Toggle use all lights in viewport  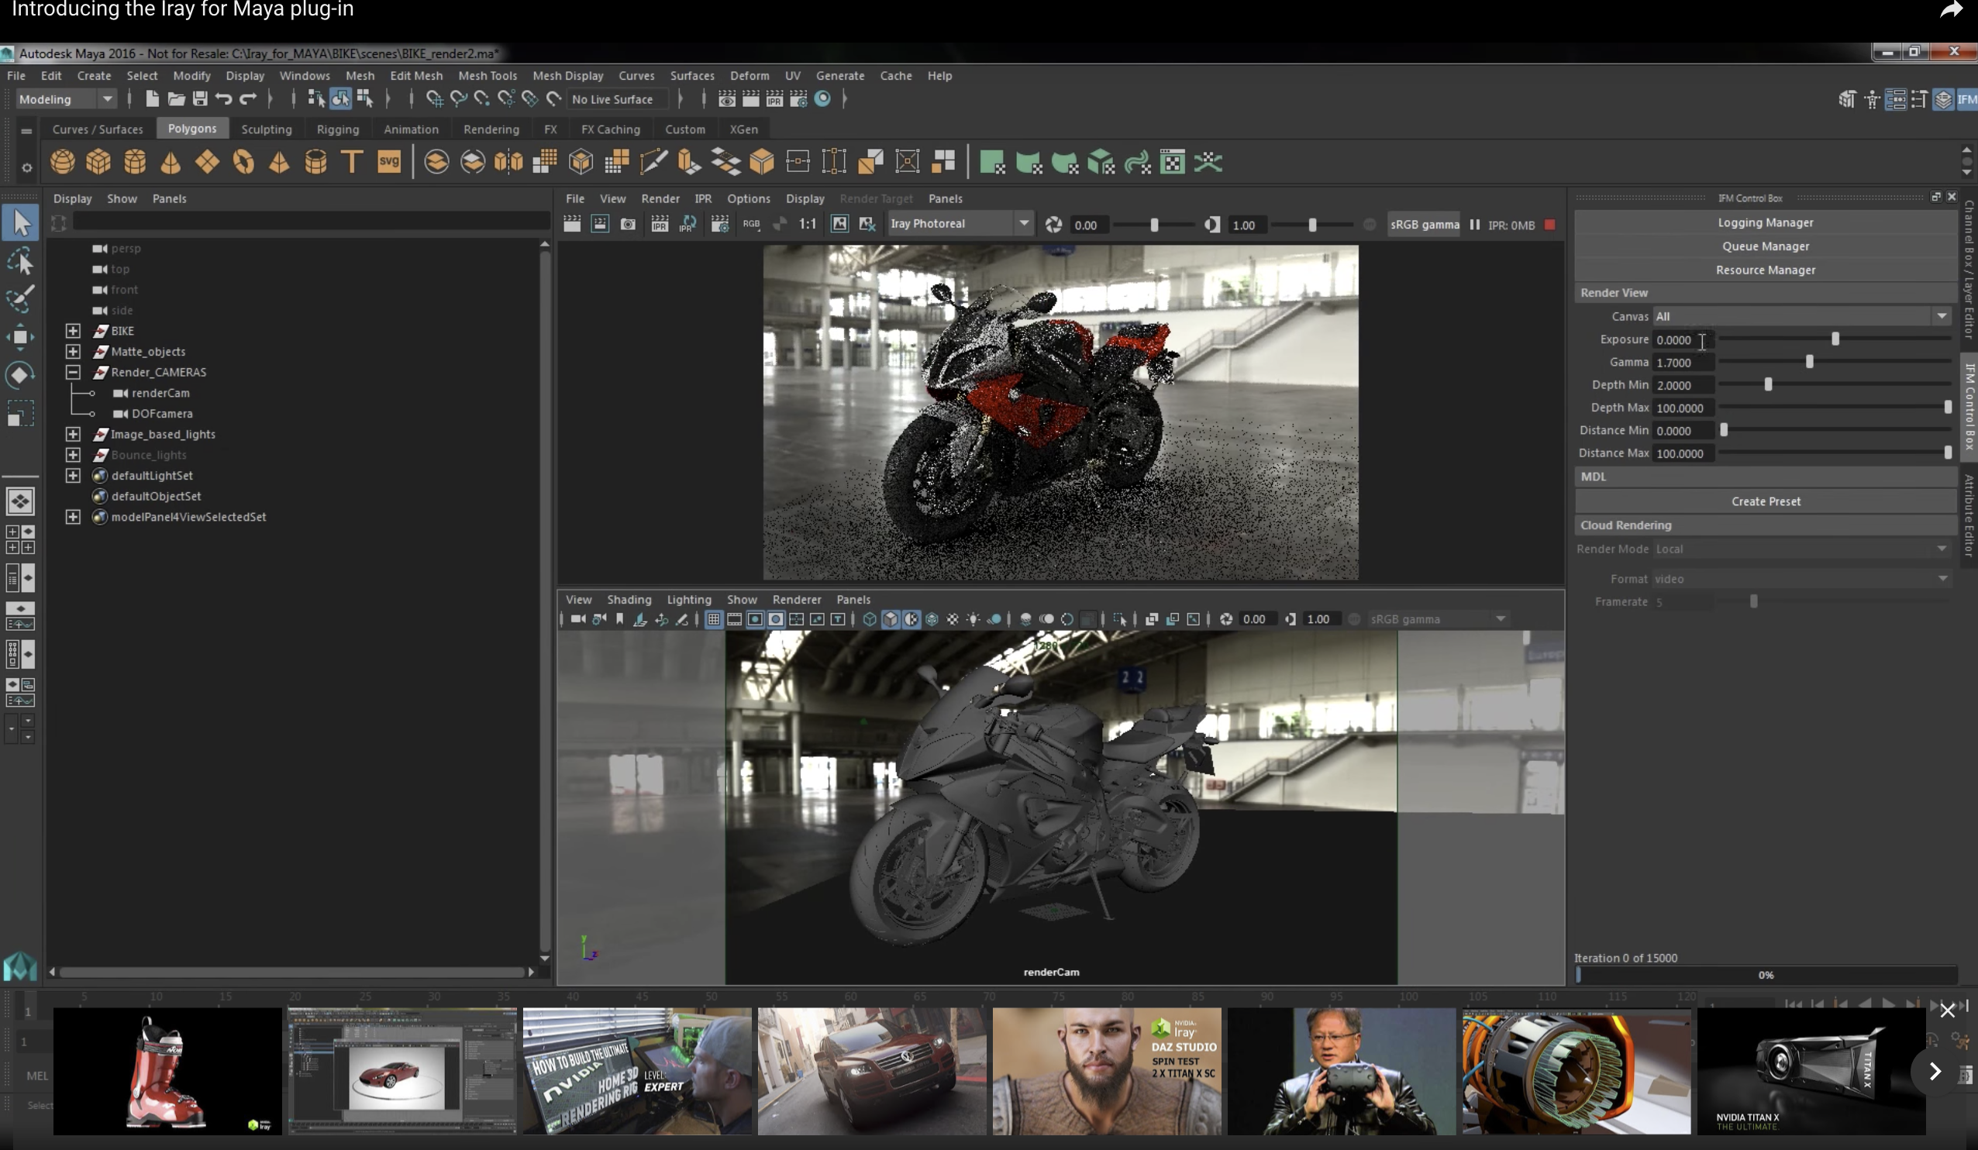tap(973, 619)
